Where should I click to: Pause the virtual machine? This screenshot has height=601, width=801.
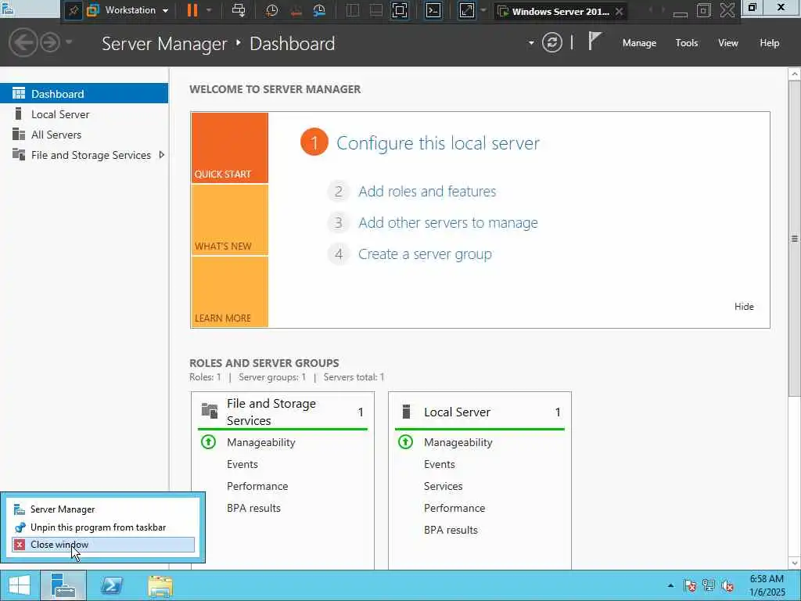[192, 10]
